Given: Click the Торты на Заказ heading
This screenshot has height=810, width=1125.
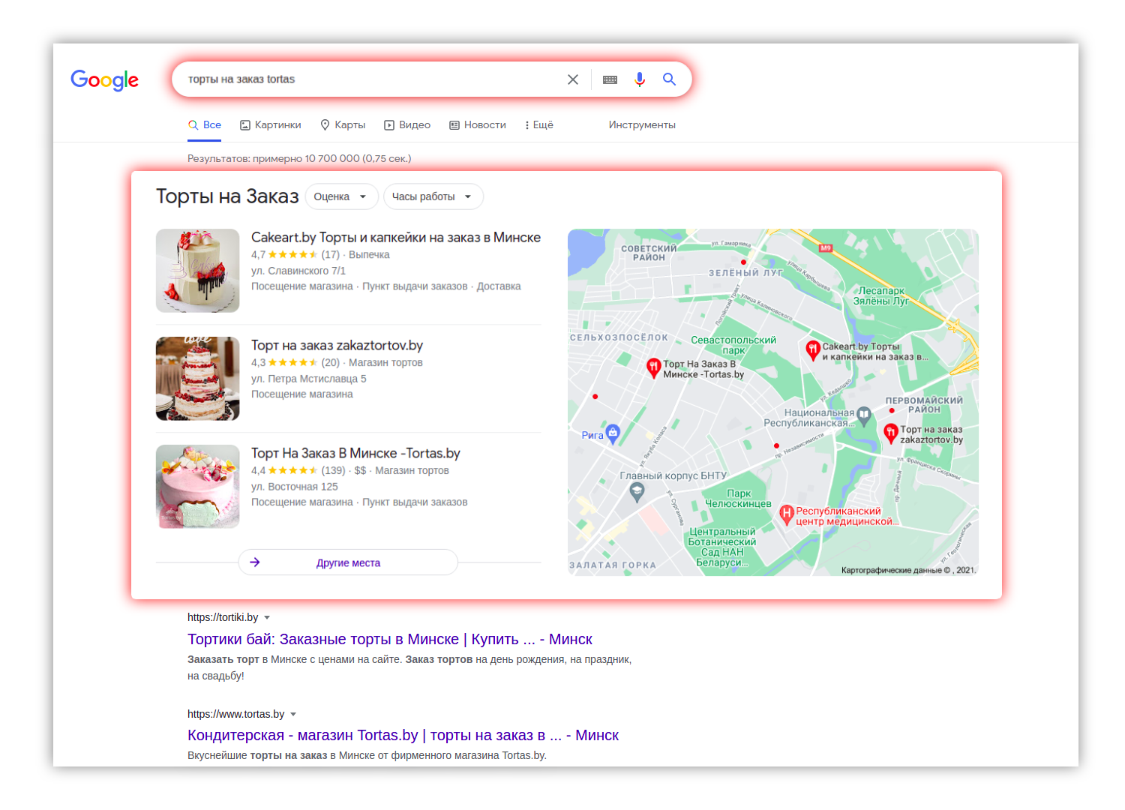Looking at the screenshot, I should coord(227,196).
